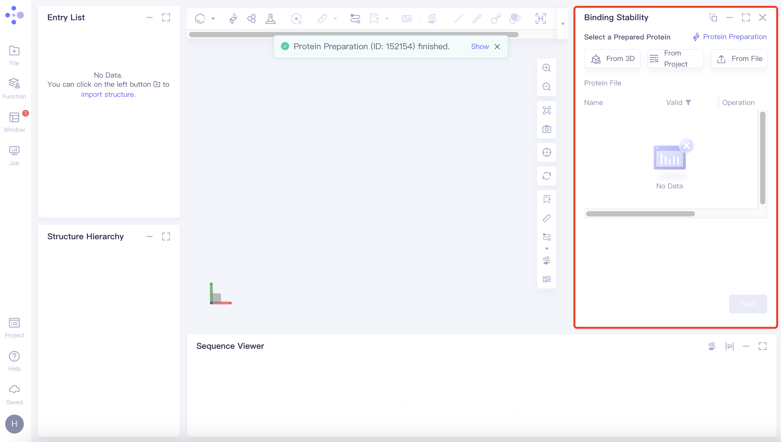The width and height of the screenshot is (781, 442).
Task: Click the fit-to-screen frame icon
Action: 547,110
